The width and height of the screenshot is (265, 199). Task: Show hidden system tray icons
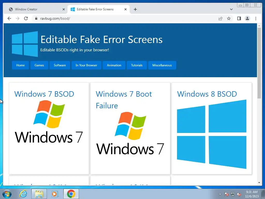point(220,194)
